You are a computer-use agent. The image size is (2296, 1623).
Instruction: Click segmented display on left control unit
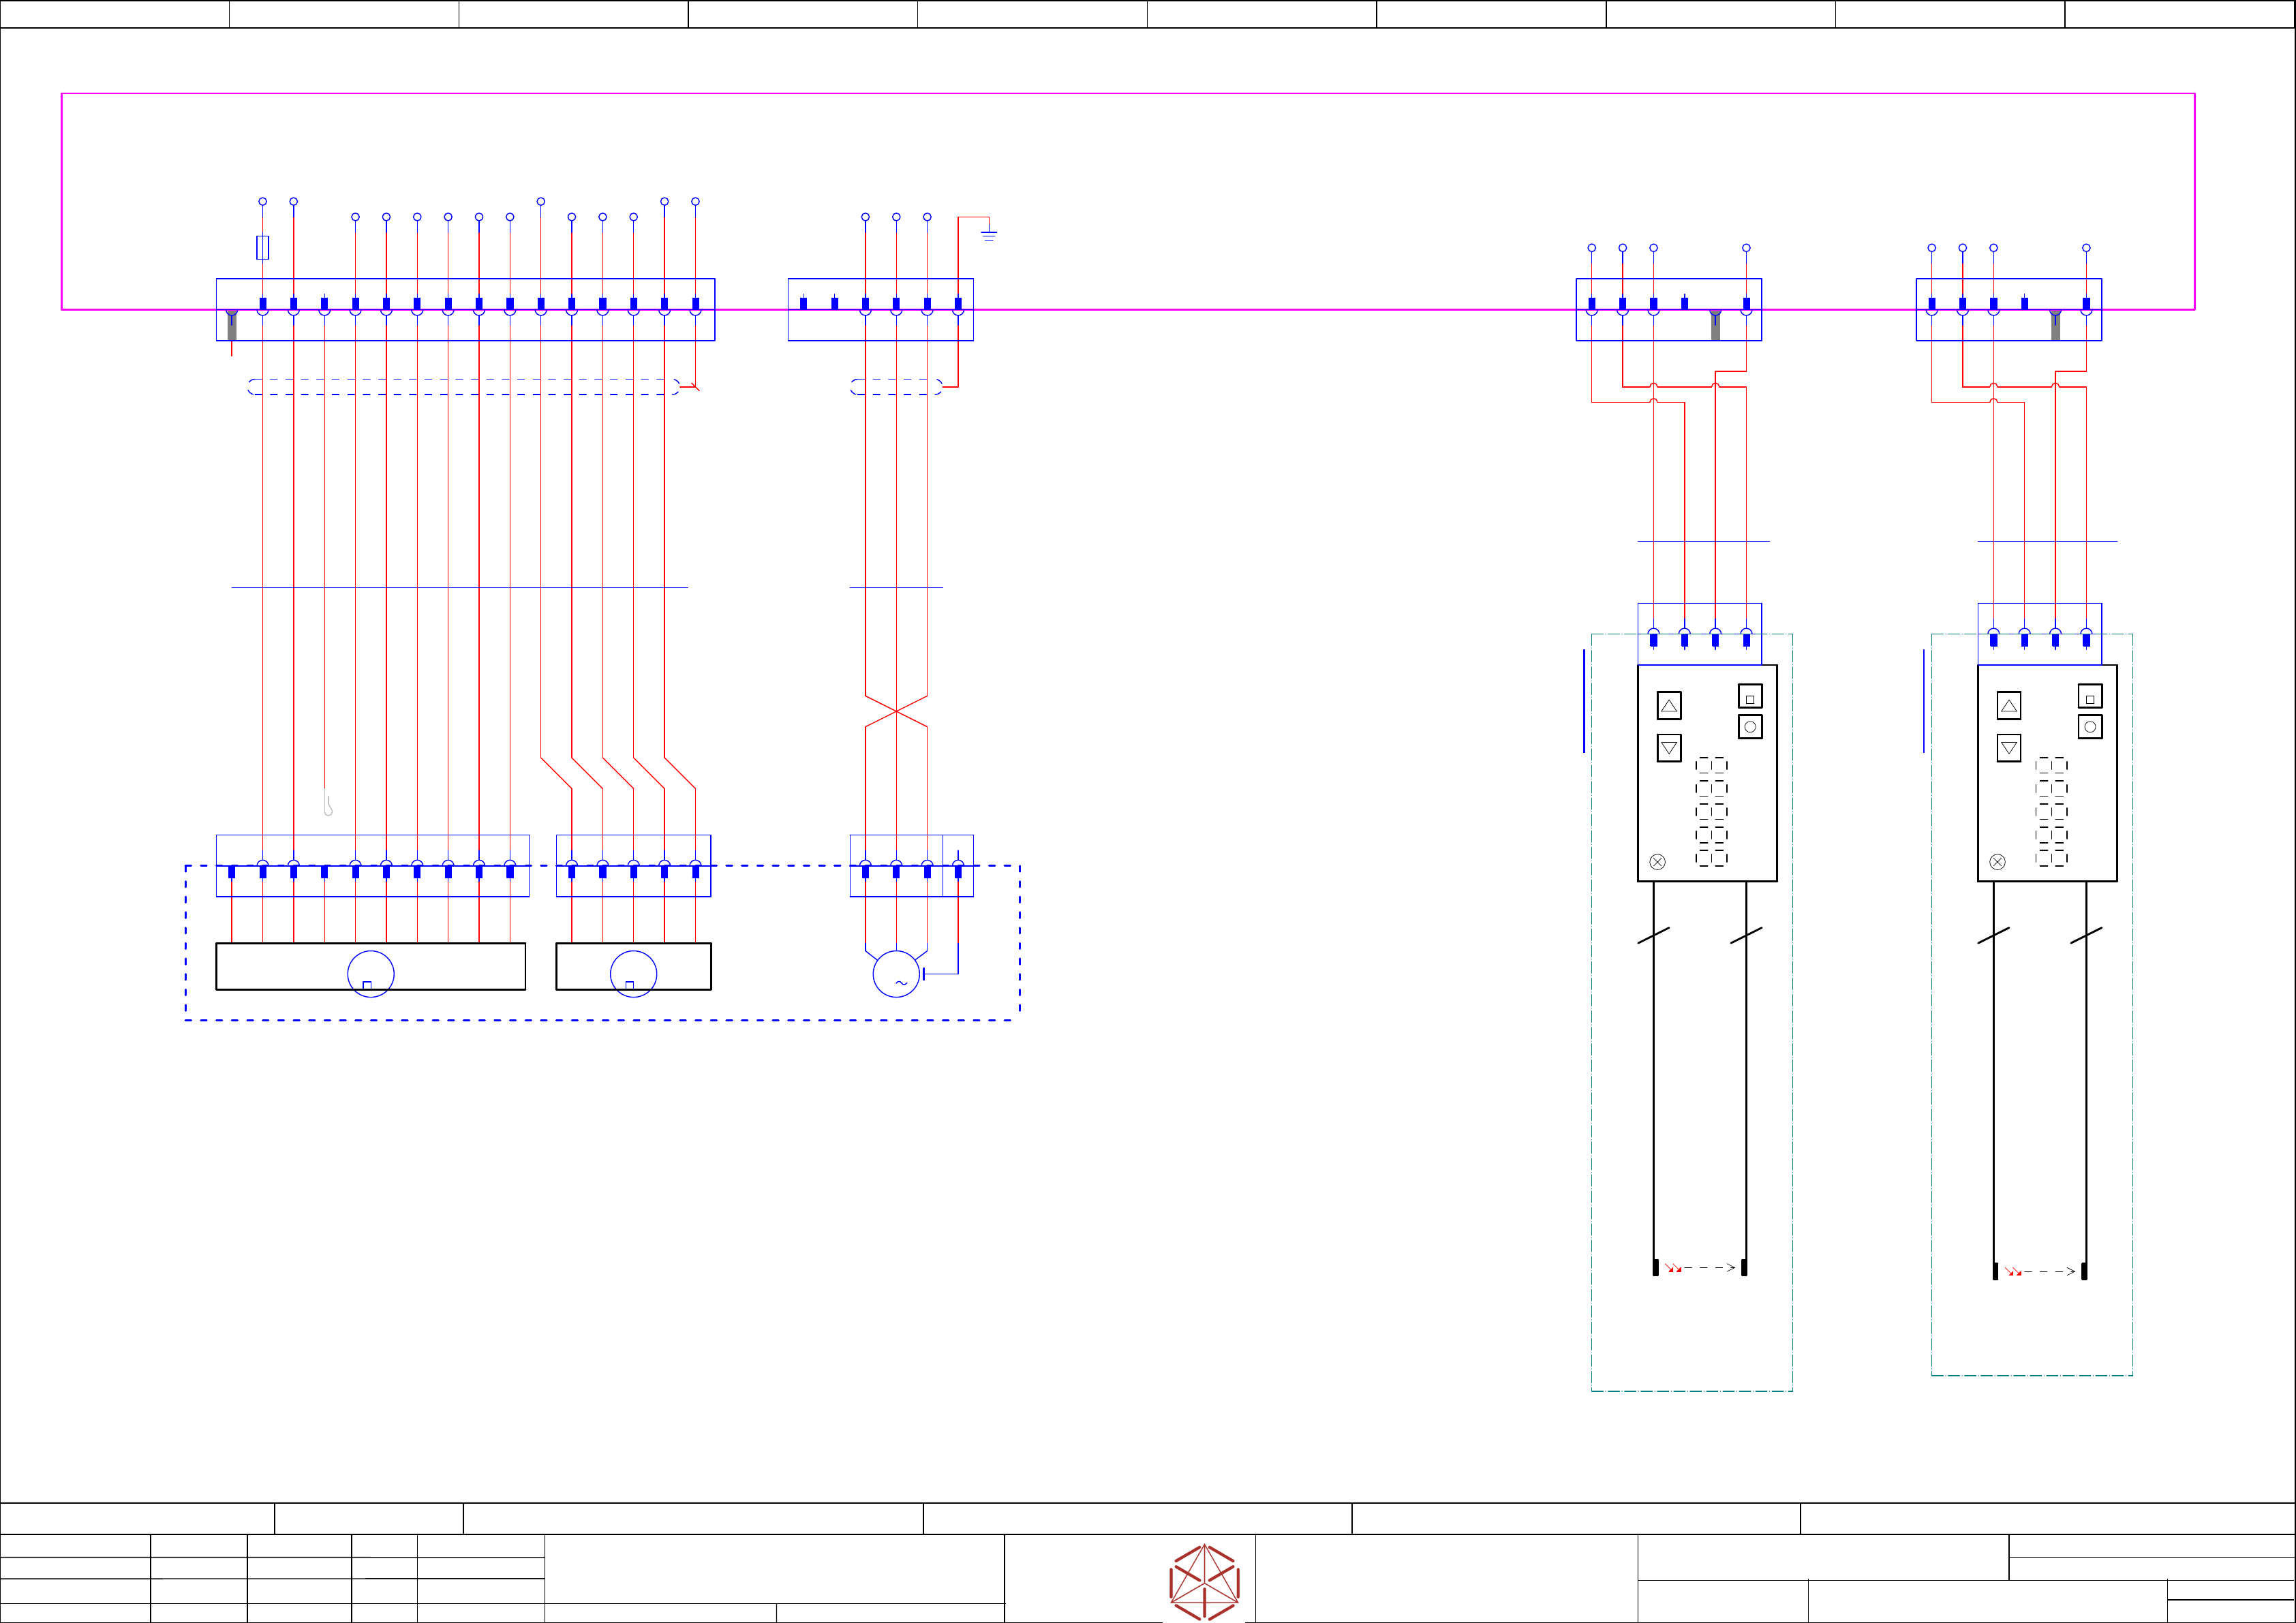(1711, 811)
